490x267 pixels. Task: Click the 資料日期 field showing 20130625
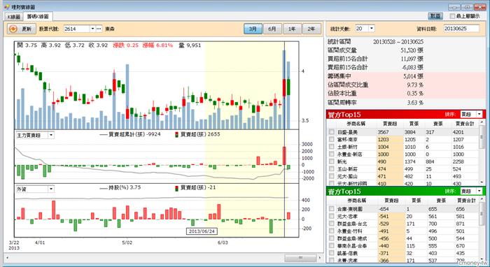point(461,29)
